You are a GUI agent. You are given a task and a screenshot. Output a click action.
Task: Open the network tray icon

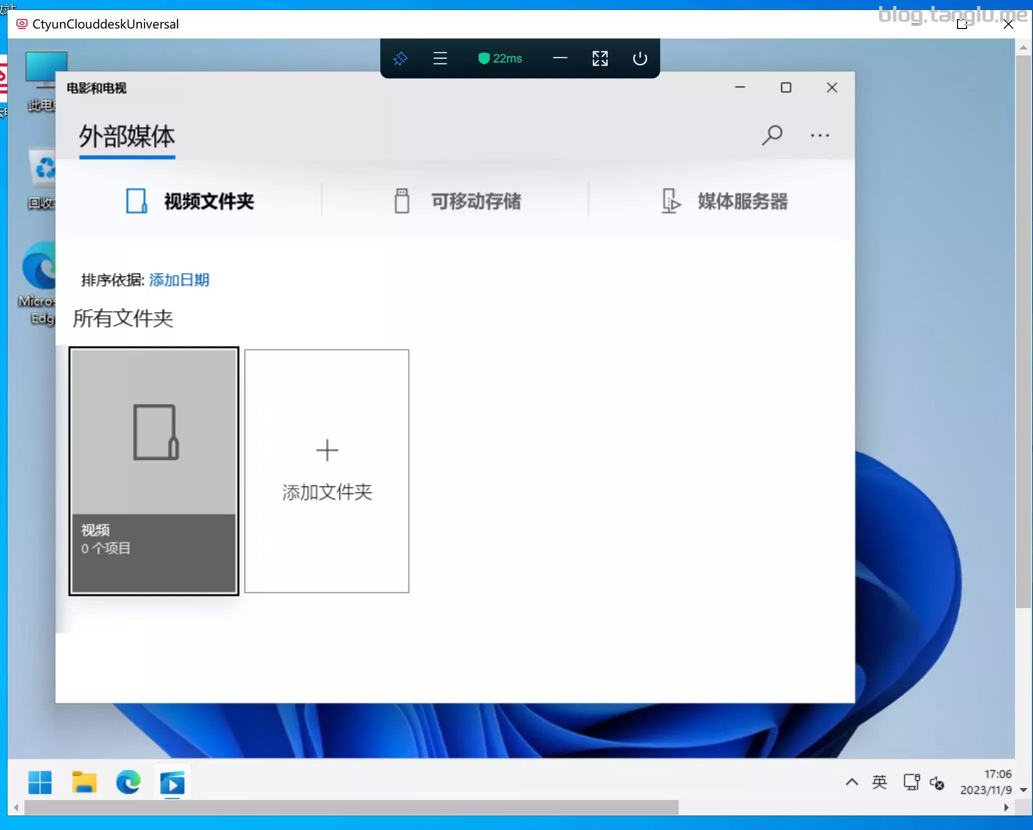[x=912, y=782]
